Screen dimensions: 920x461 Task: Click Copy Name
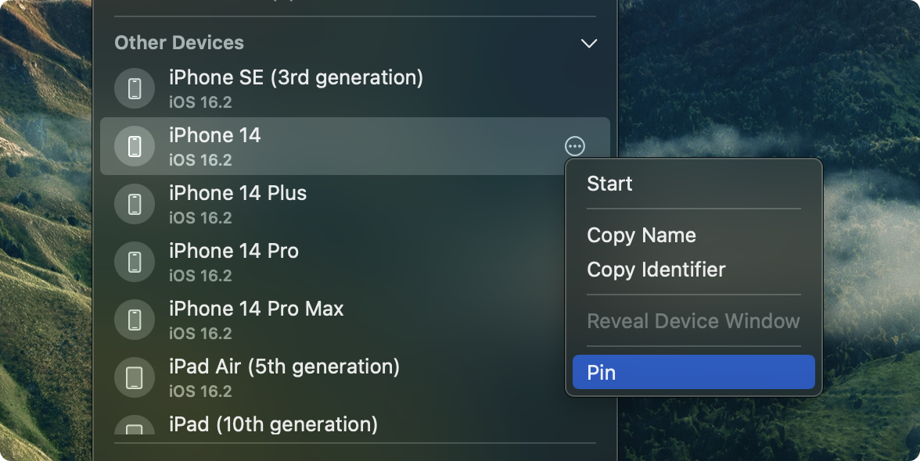click(x=693, y=234)
